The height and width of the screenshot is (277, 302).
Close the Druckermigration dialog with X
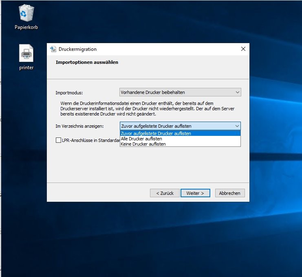click(243, 49)
